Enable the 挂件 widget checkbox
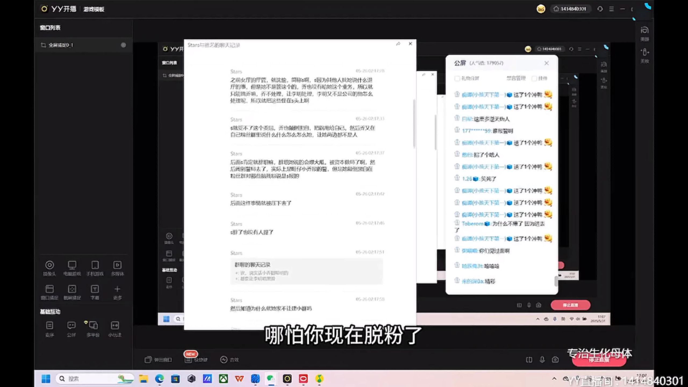688x387 pixels. click(534, 78)
